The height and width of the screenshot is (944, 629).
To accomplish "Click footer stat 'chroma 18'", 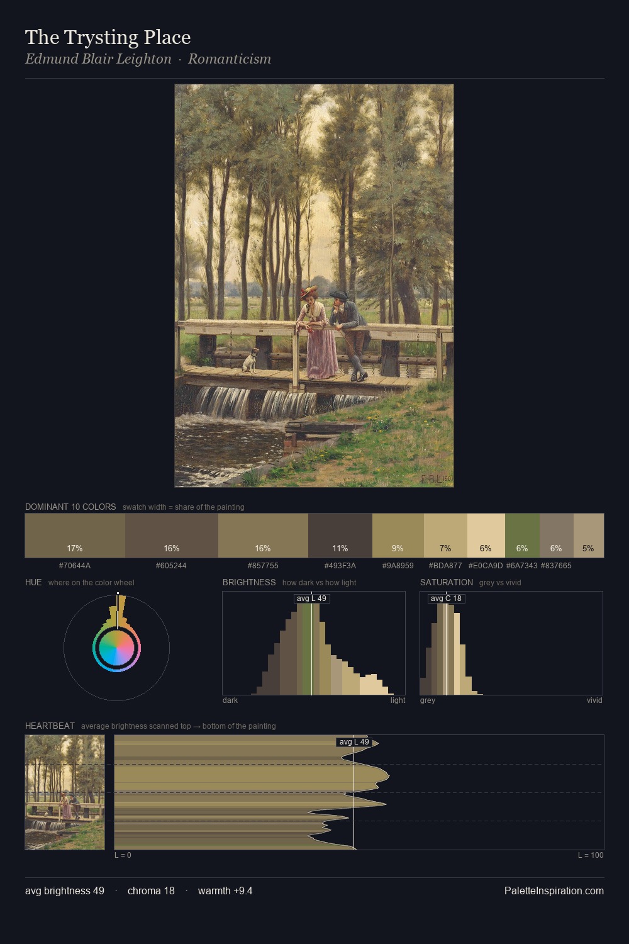I will pos(151,891).
